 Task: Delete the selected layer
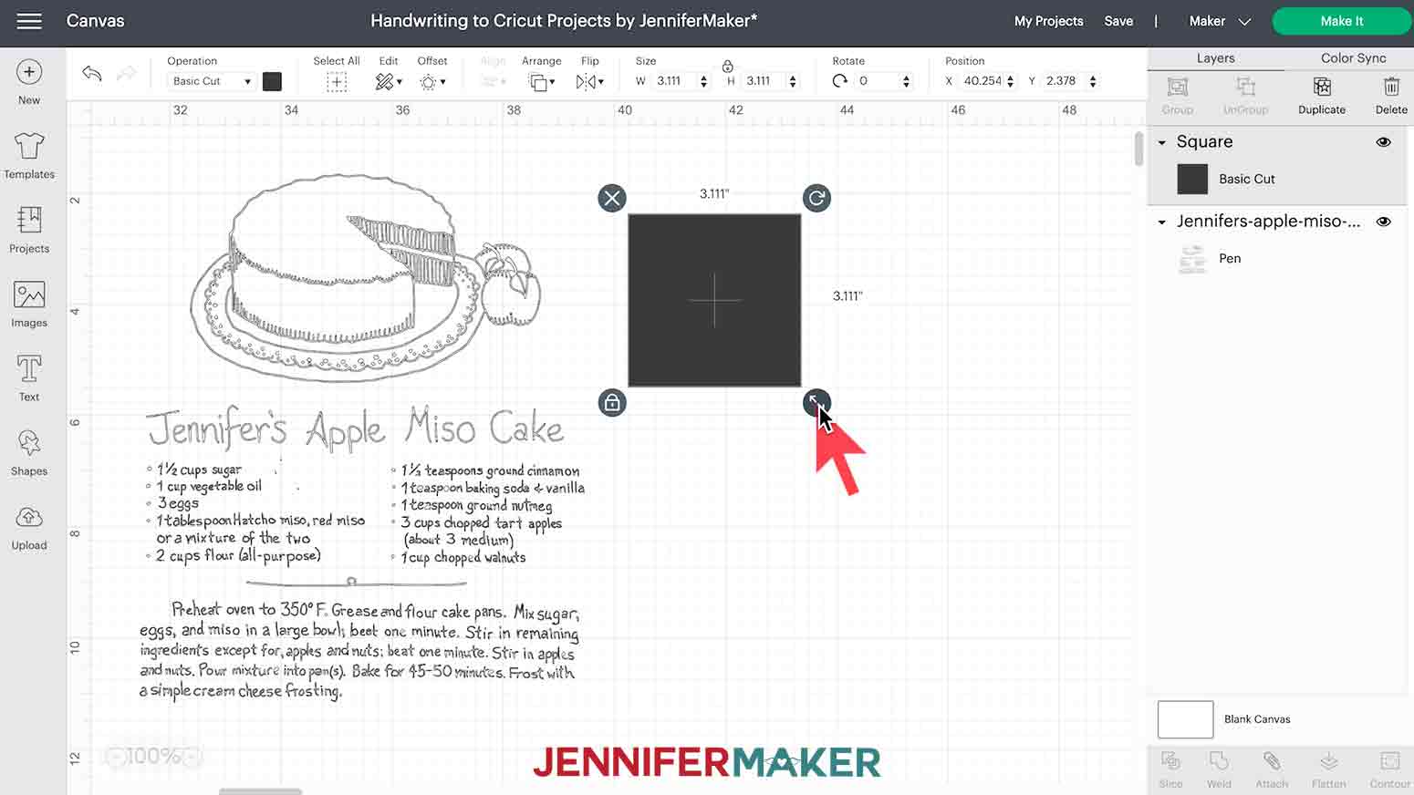(1391, 95)
